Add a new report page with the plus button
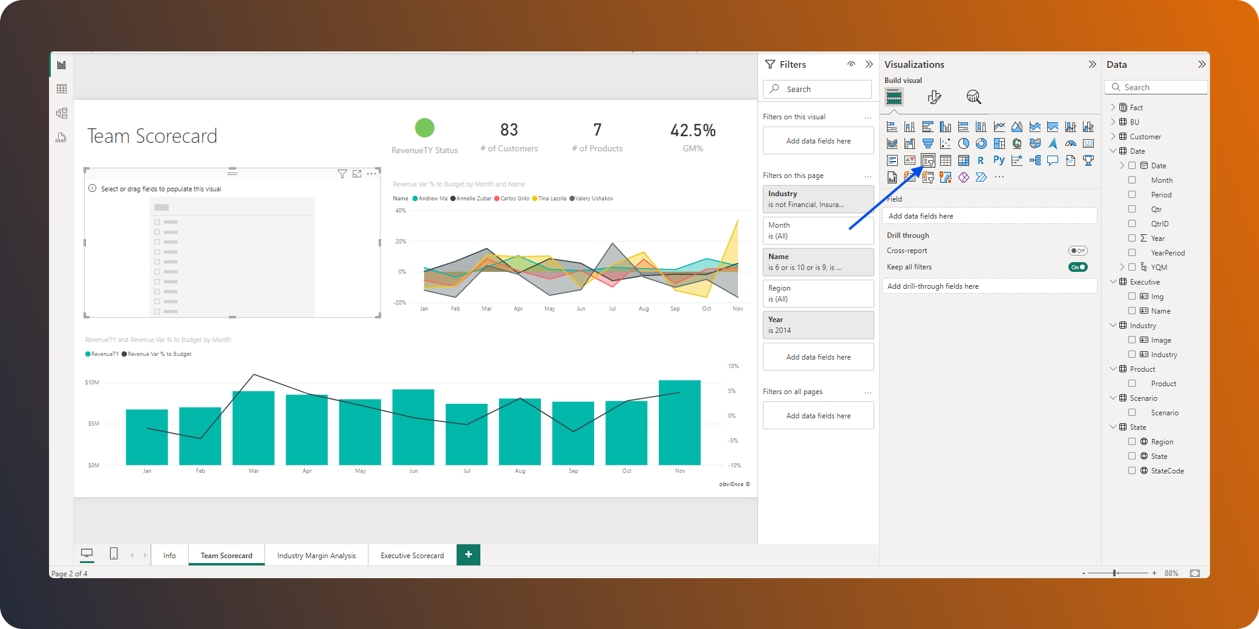Screen dimensions: 1259x629 (468, 555)
